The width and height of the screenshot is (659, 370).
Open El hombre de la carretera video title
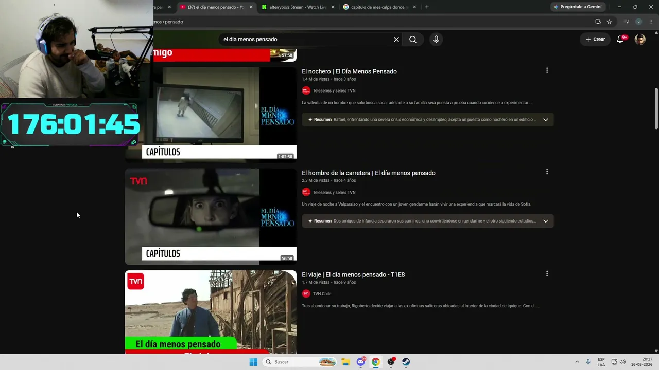[x=369, y=173]
